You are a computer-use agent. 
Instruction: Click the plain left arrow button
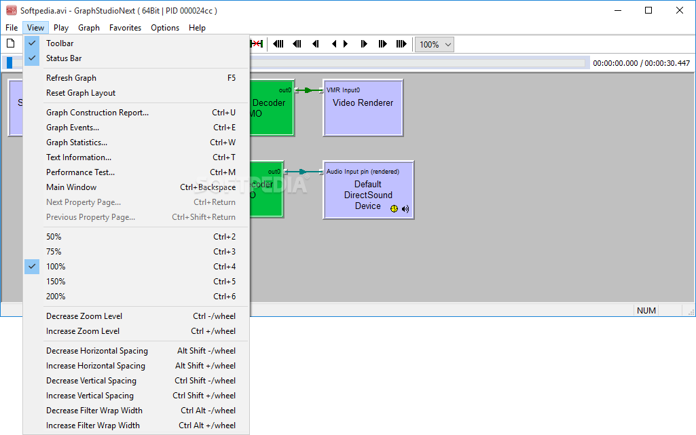[334, 44]
